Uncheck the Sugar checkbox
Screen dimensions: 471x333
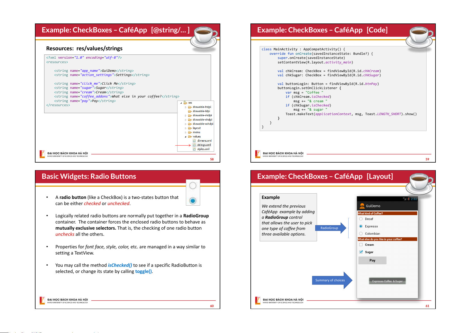click(x=361, y=252)
